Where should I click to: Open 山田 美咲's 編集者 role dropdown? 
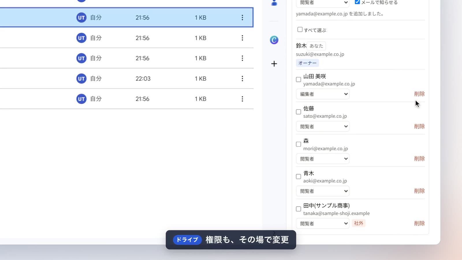[323, 94]
